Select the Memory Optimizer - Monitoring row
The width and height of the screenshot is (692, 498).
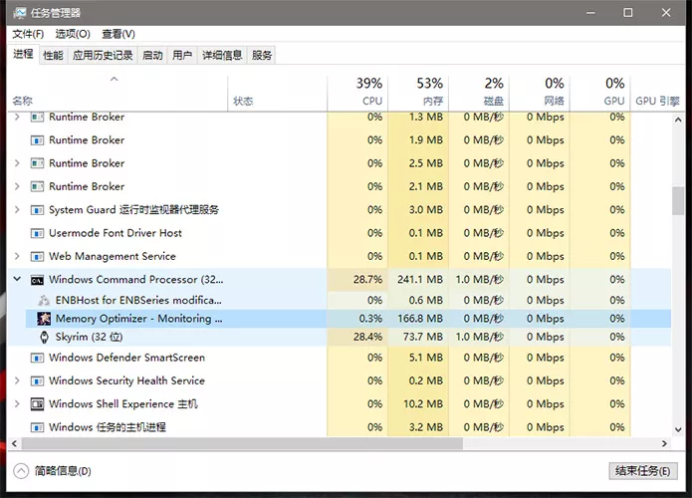point(348,319)
